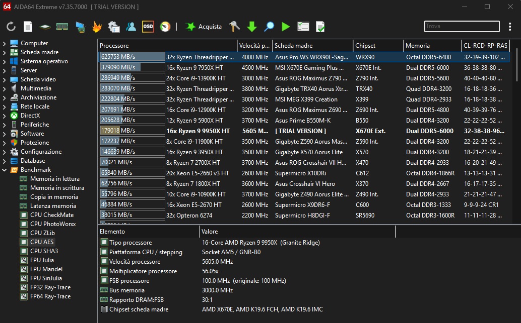Expand the Computer tree node

[5, 43]
